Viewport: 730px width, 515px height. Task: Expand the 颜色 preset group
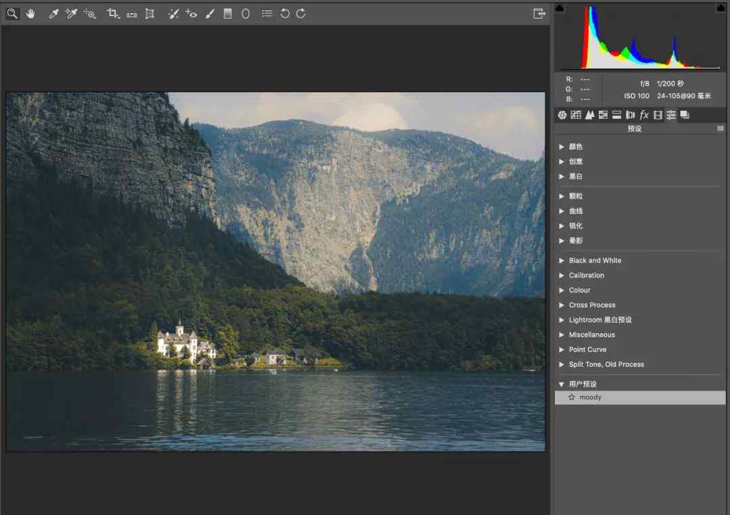pos(562,147)
